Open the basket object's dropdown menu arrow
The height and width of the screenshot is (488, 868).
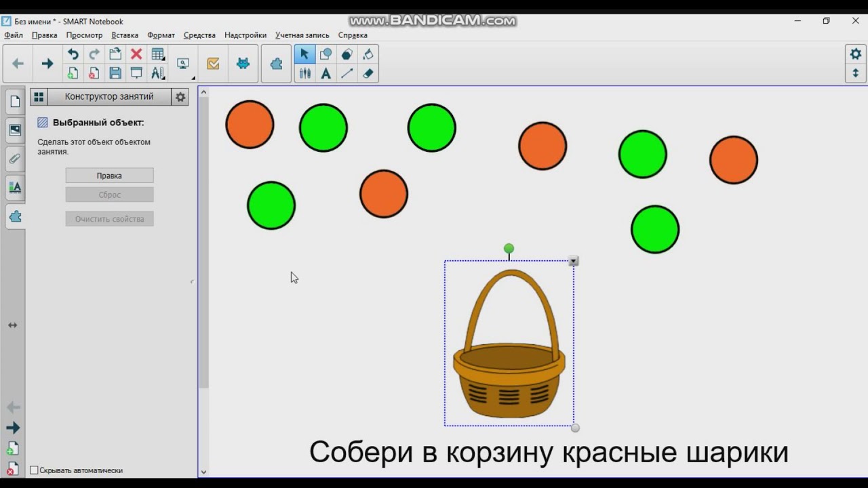click(x=574, y=261)
